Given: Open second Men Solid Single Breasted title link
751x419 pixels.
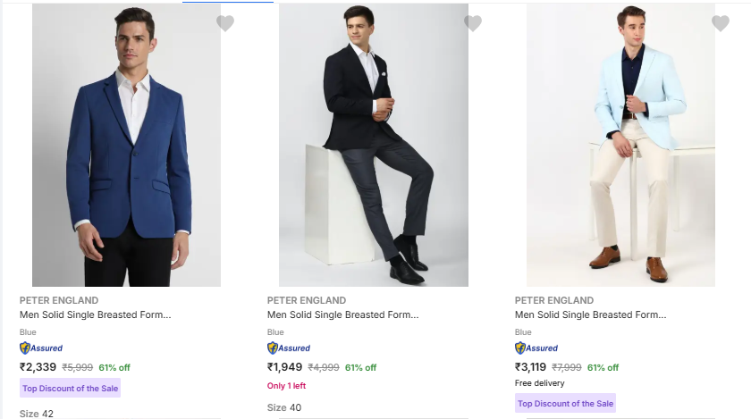Looking at the screenshot, I should pyautogui.click(x=343, y=314).
